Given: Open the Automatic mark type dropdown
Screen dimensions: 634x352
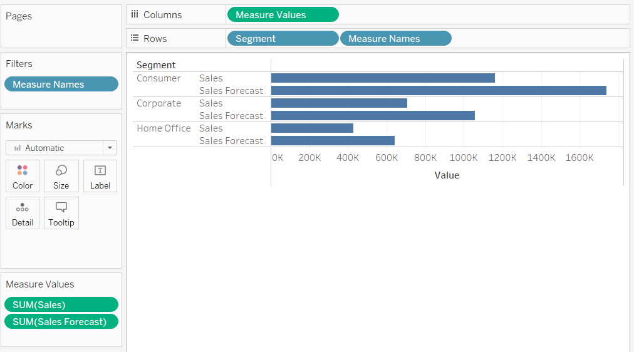Looking at the screenshot, I should (x=55, y=148).
